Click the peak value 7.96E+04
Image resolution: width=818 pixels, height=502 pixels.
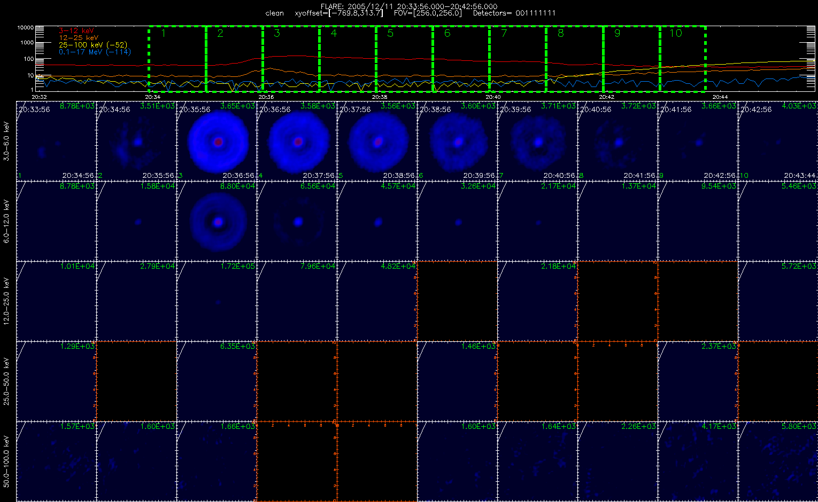[x=318, y=266]
